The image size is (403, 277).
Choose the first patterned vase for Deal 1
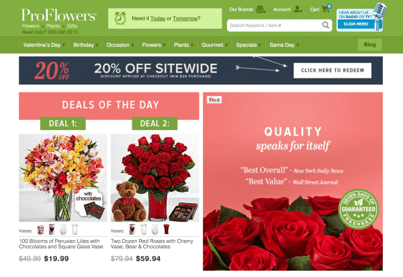(x=40, y=229)
